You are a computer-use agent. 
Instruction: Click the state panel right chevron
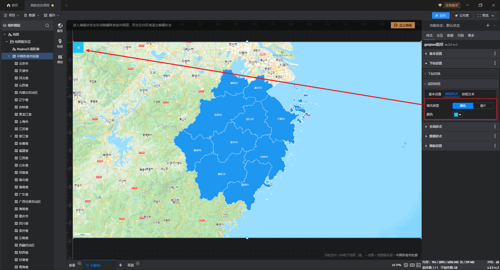[494, 25]
